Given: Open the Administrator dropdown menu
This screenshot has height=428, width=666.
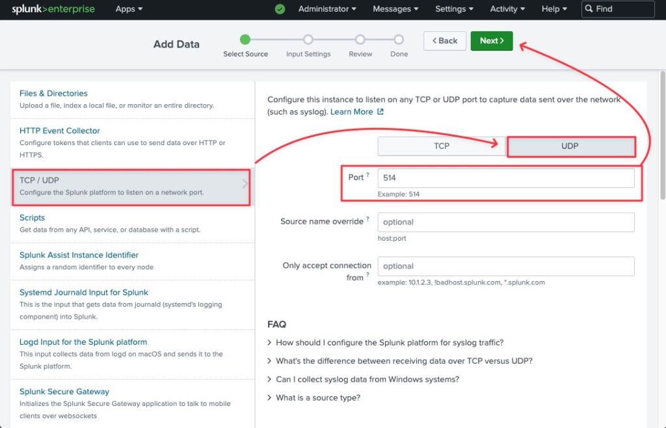Looking at the screenshot, I should coord(327,9).
